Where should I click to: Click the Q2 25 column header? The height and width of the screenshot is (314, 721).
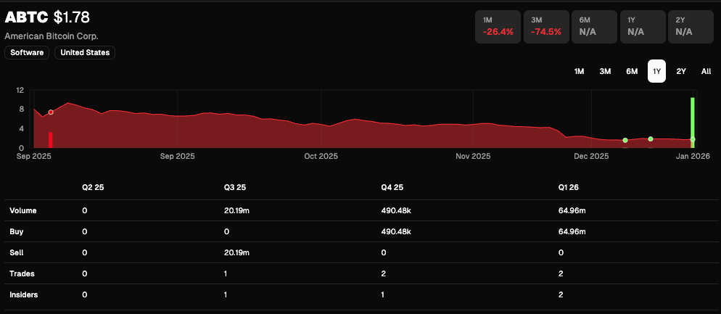pos(92,187)
